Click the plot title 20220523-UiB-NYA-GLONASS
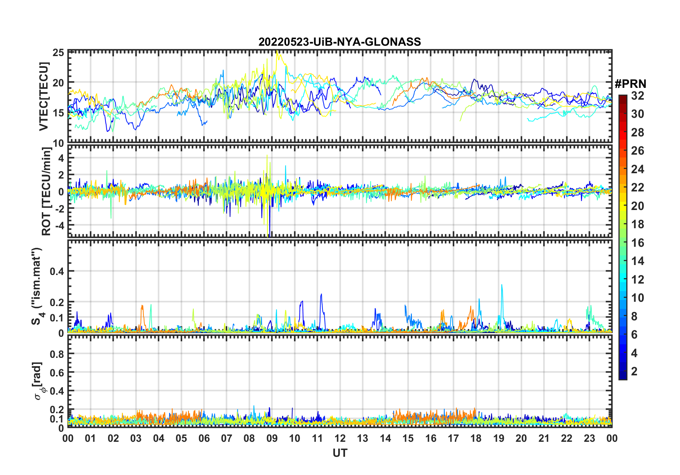 (x=340, y=42)
